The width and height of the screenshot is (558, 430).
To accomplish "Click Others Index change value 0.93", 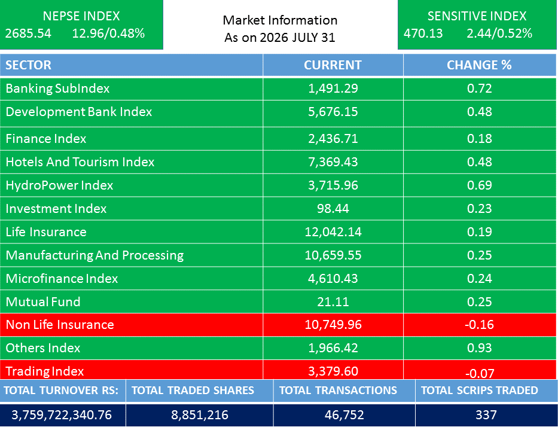I will 479,348.
